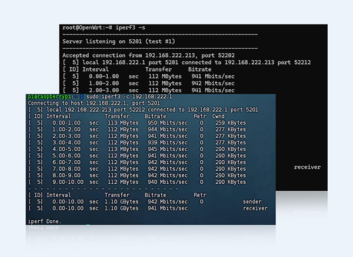Click '8.00-9.00' interval in Raspberry Pi terminal
Image resolution: width=353 pixels, height=257 pixels.
point(66,175)
